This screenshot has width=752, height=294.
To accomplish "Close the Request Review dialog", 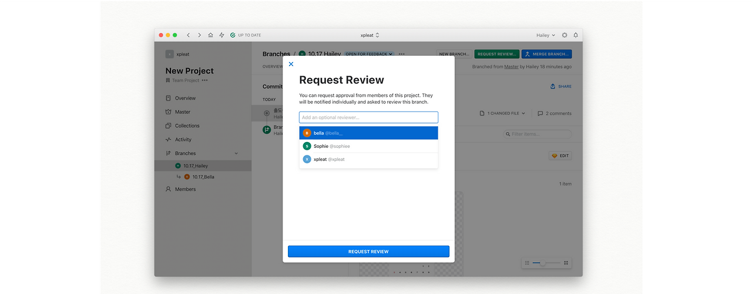I will 291,64.
